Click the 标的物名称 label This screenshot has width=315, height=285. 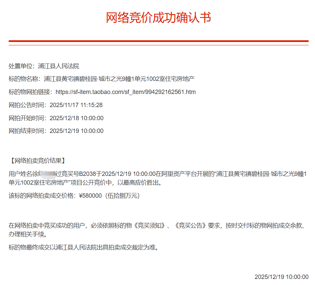click(x=24, y=79)
